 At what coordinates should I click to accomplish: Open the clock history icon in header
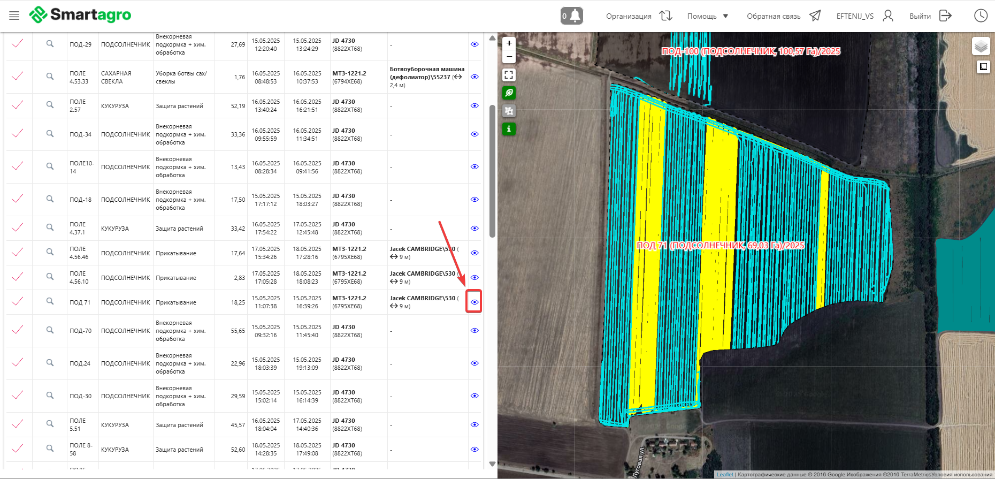[980, 16]
